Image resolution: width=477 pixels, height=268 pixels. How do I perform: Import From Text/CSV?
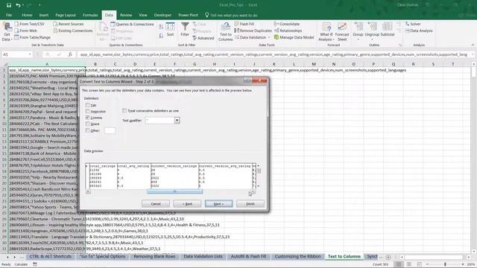click(30, 24)
